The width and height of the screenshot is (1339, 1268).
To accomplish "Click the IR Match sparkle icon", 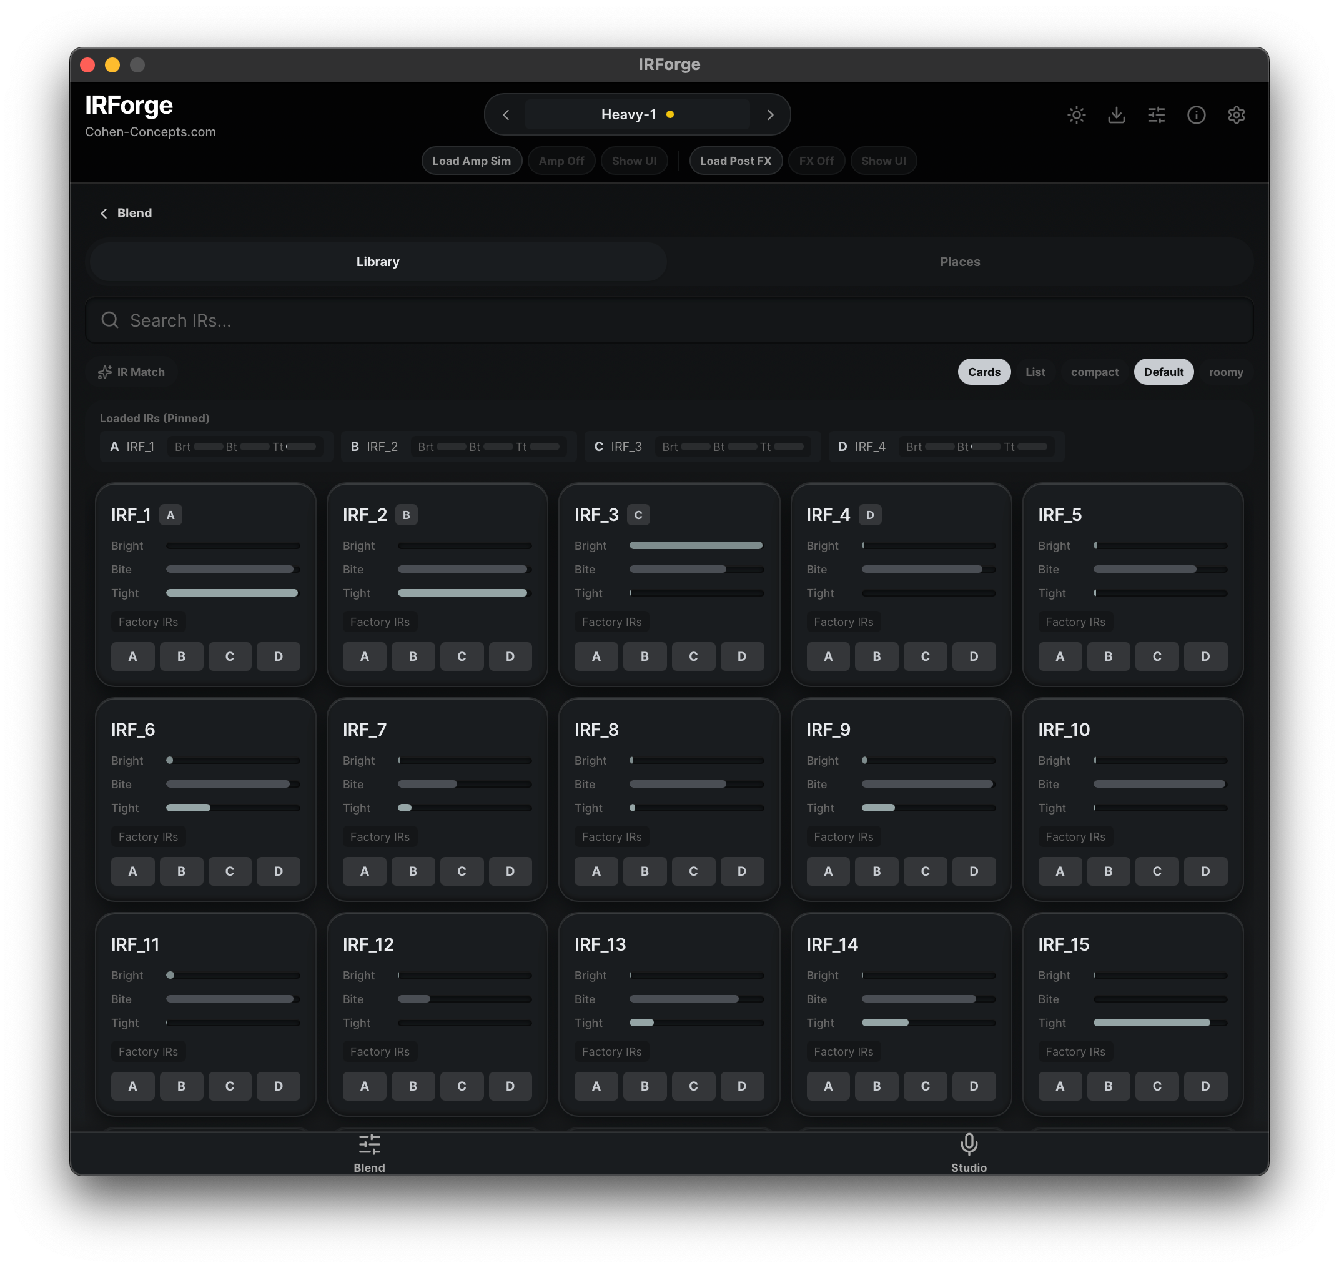I will pyautogui.click(x=104, y=372).
